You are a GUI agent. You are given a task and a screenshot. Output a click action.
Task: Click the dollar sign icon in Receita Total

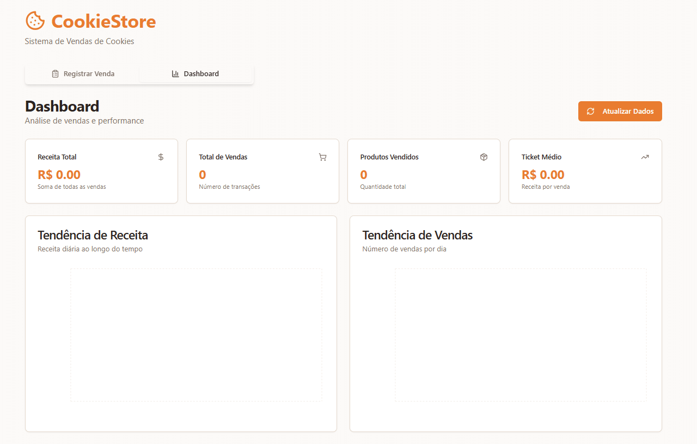point(161,157)
